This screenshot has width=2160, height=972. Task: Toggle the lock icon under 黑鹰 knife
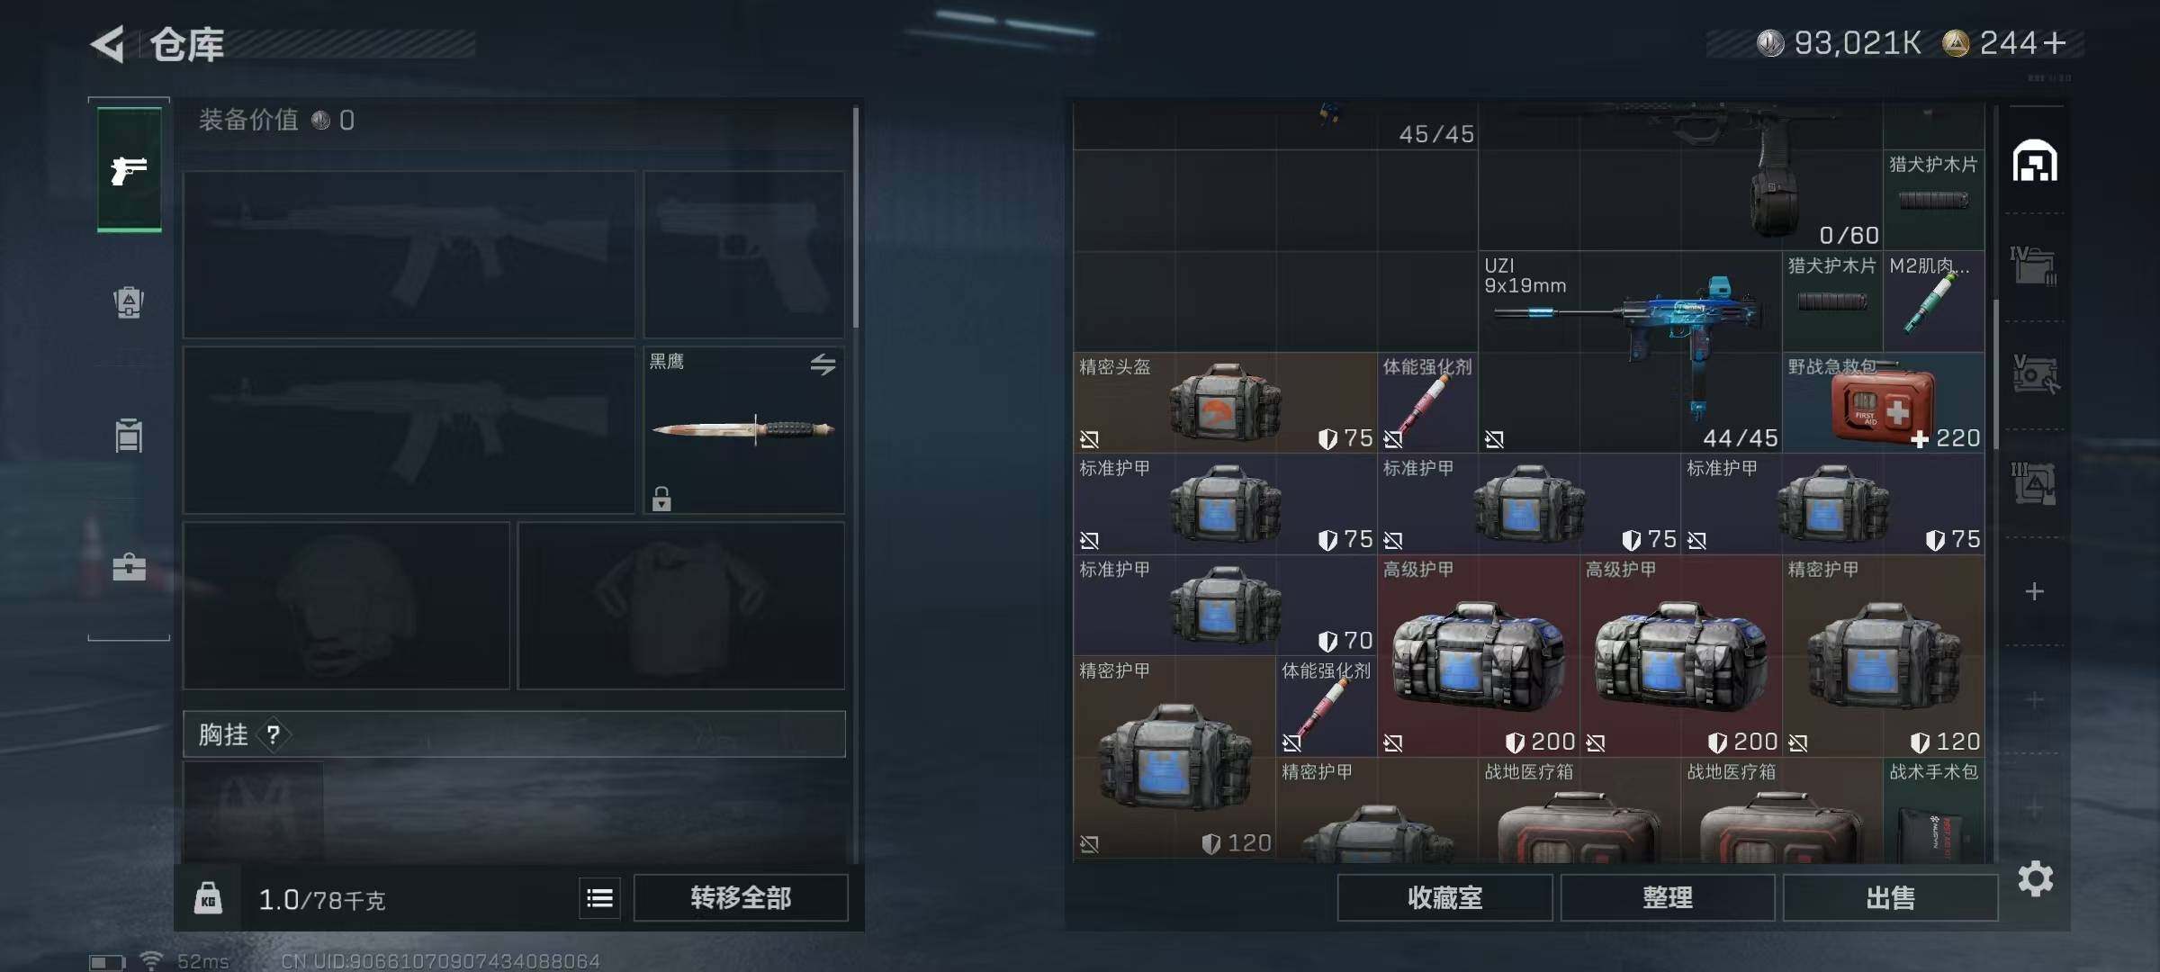coord(661,498)
